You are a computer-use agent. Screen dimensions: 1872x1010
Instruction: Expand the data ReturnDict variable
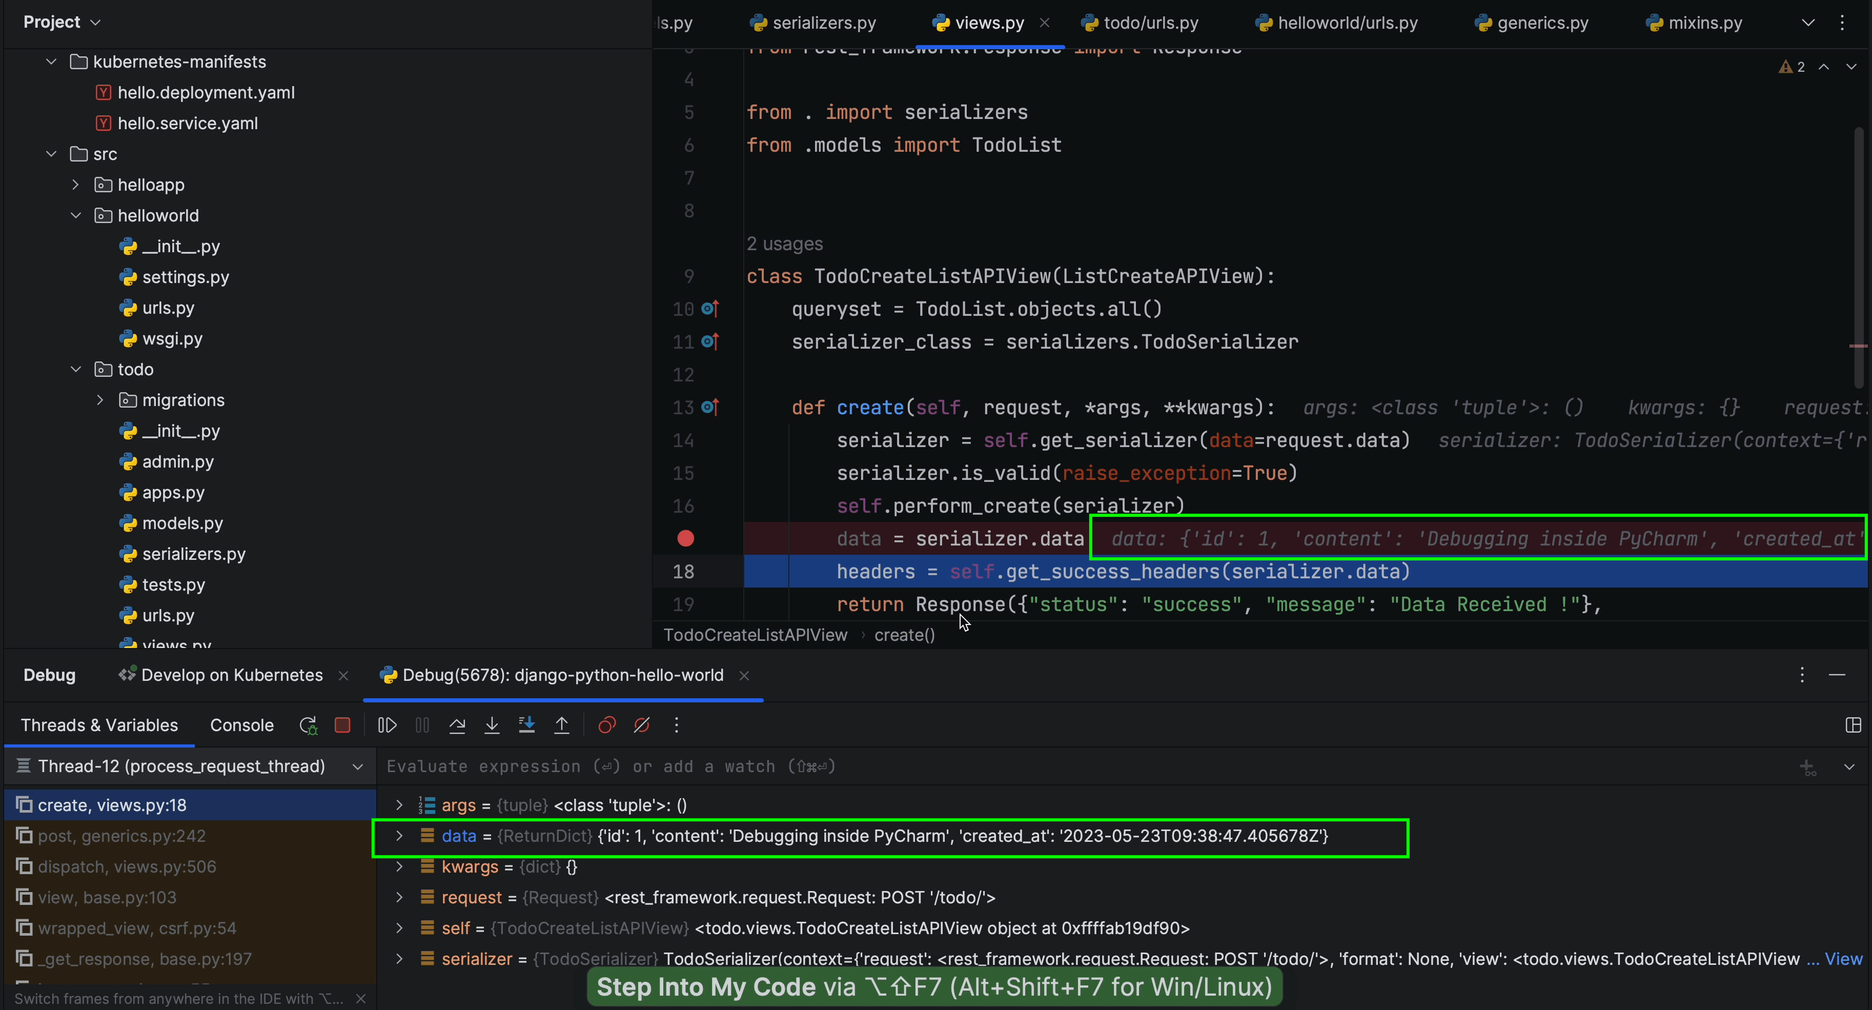[399, 836]
